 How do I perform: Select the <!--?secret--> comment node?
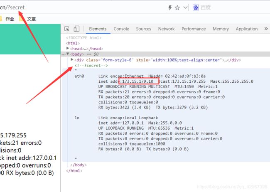pyautogui.click(x=91, y=66)
